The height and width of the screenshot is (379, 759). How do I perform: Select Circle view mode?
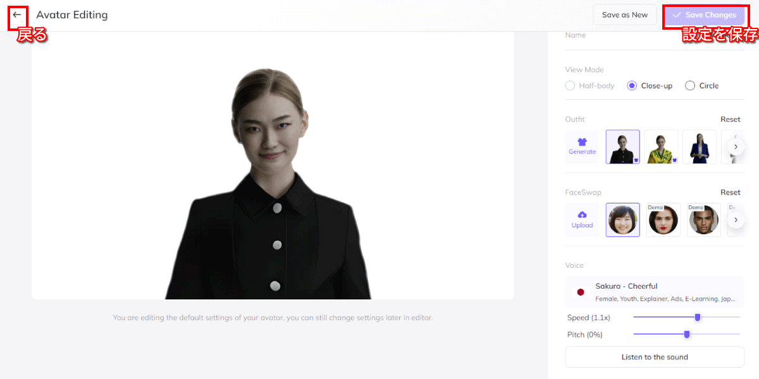(702, 85)
